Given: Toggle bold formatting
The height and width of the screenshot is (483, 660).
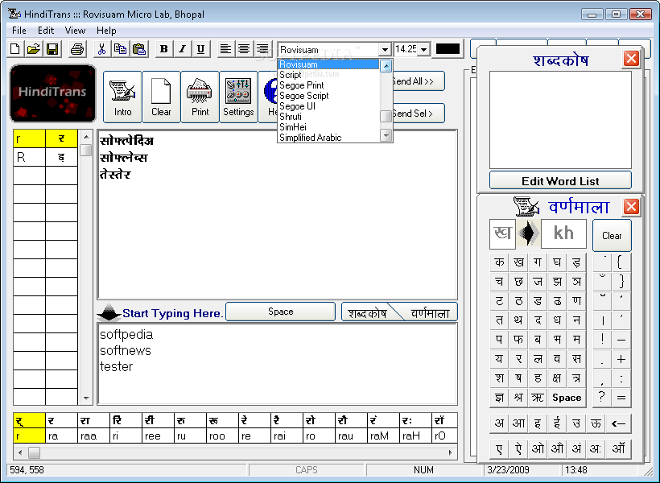Looking at the screenshot, I should tap(163, 49).
